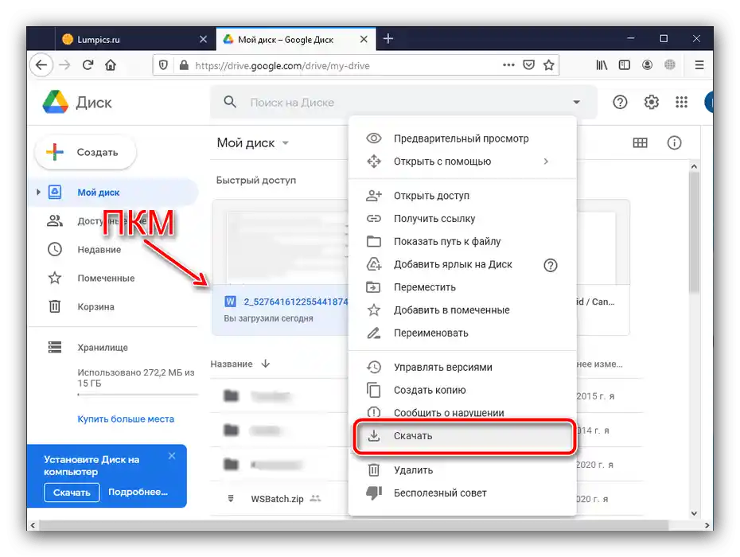Open the Firefox hamburger menu
This screenshot has height=557, width=740.
click(x=699, y=65)
